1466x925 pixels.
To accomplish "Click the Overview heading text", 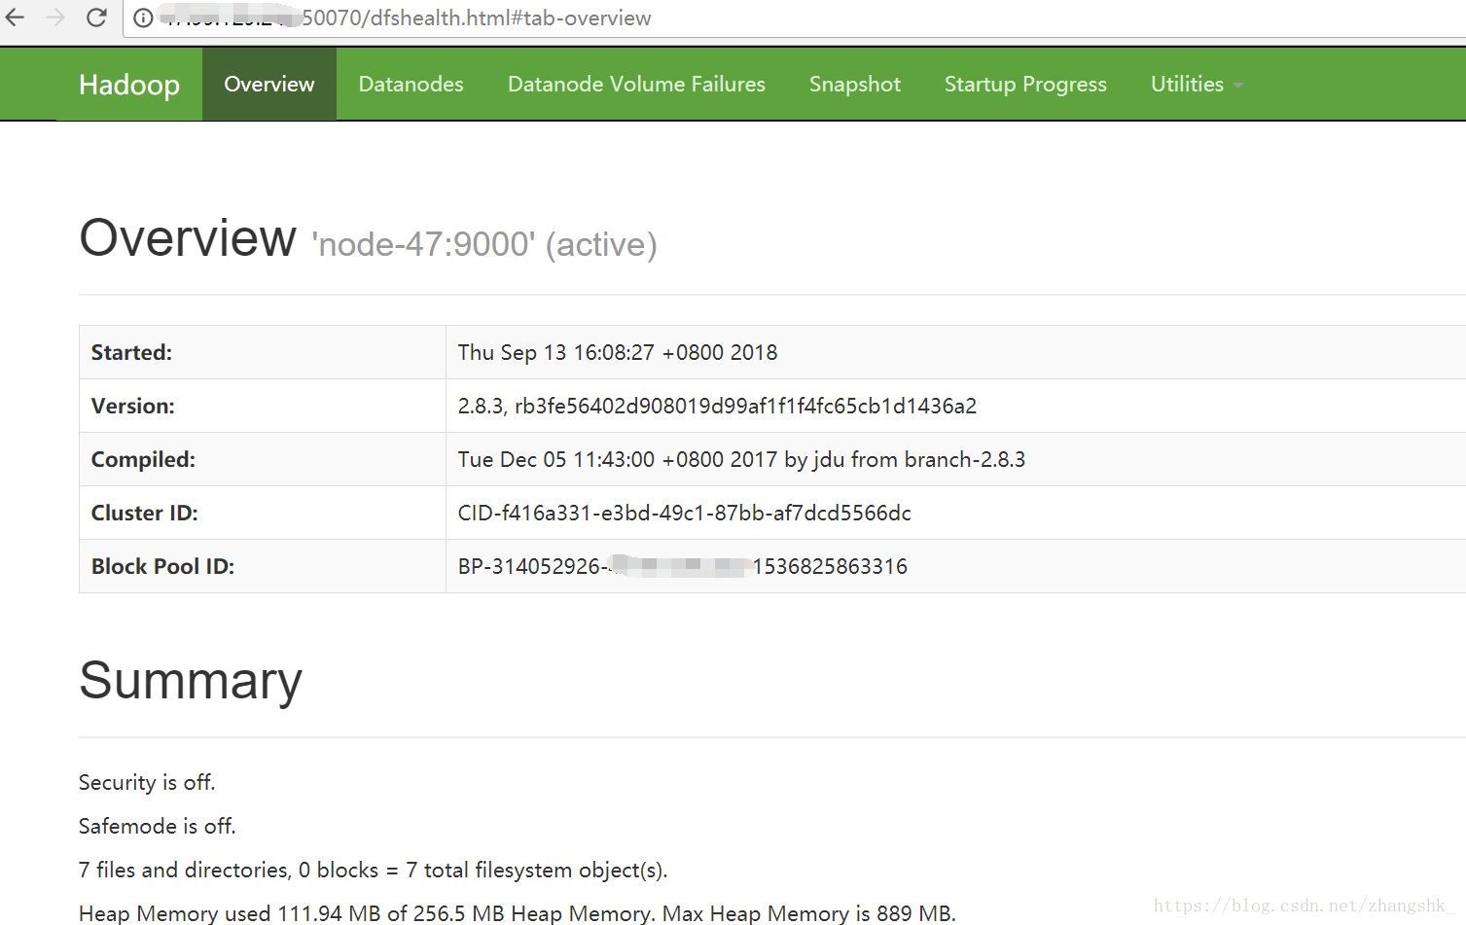I will [x=188, y=238].
